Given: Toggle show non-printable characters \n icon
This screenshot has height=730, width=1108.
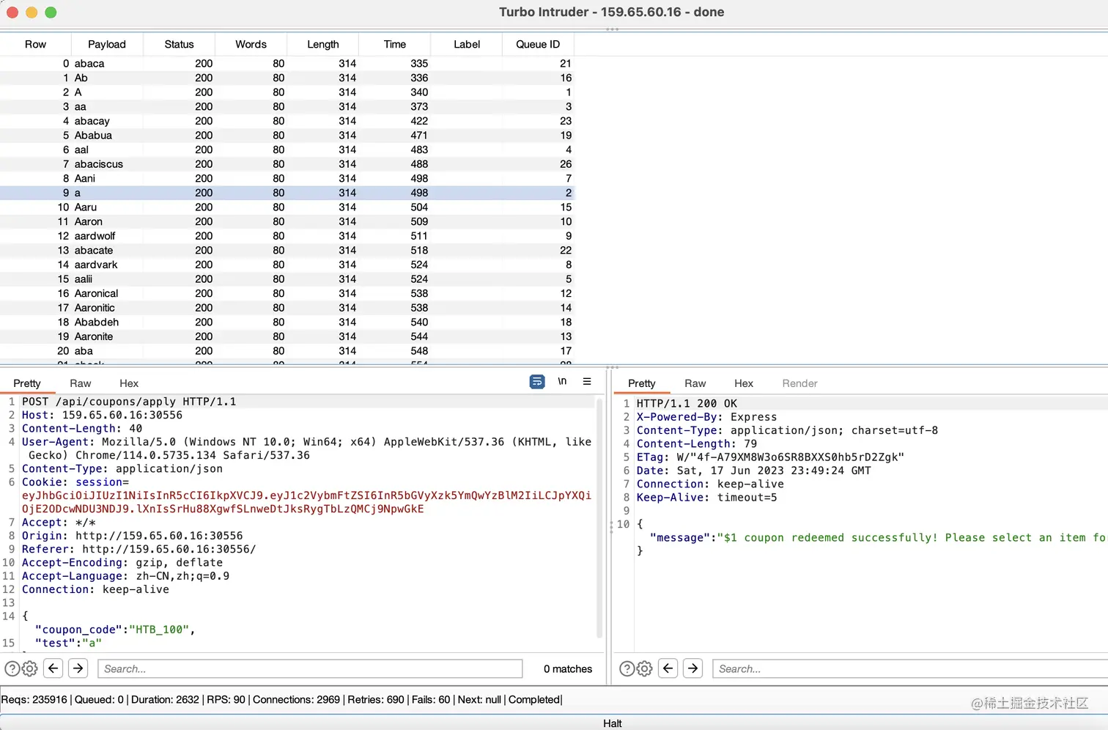Looking at the screenshot, I should click(x=562, y=381).
